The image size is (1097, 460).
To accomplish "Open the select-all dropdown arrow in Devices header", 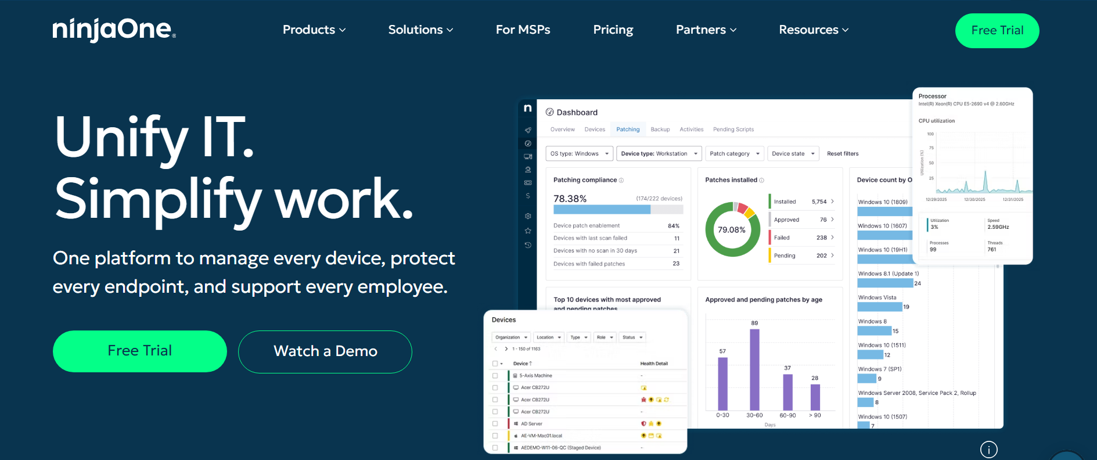I will (502, 364).
